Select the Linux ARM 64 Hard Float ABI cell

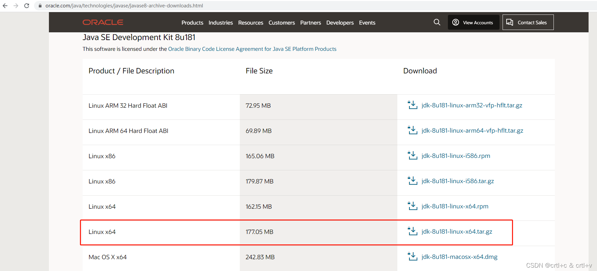click(x=128, y=131)
